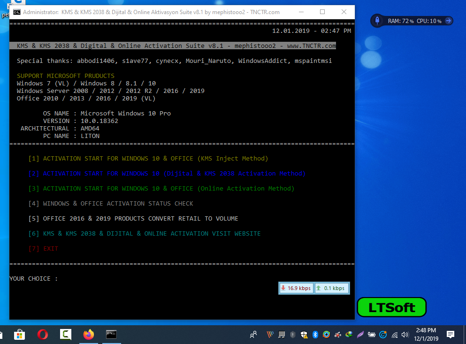Click the VERSION 10.0.18362 line
466x344 pixels.
pyautogui.click(x=80, y=121)
